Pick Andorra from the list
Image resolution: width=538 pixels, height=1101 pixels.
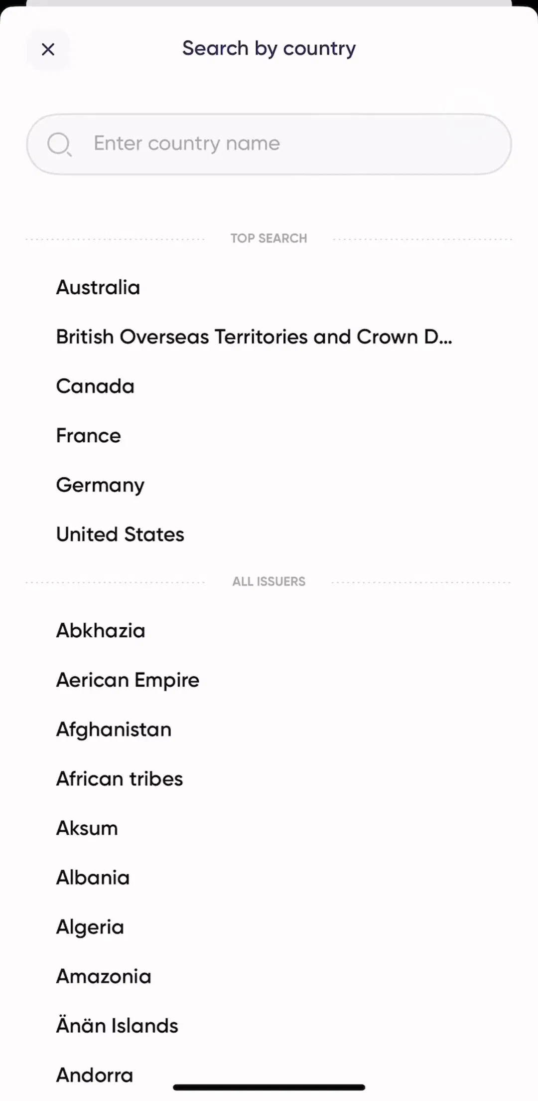pyautogui.click(x=95, y=1075)
